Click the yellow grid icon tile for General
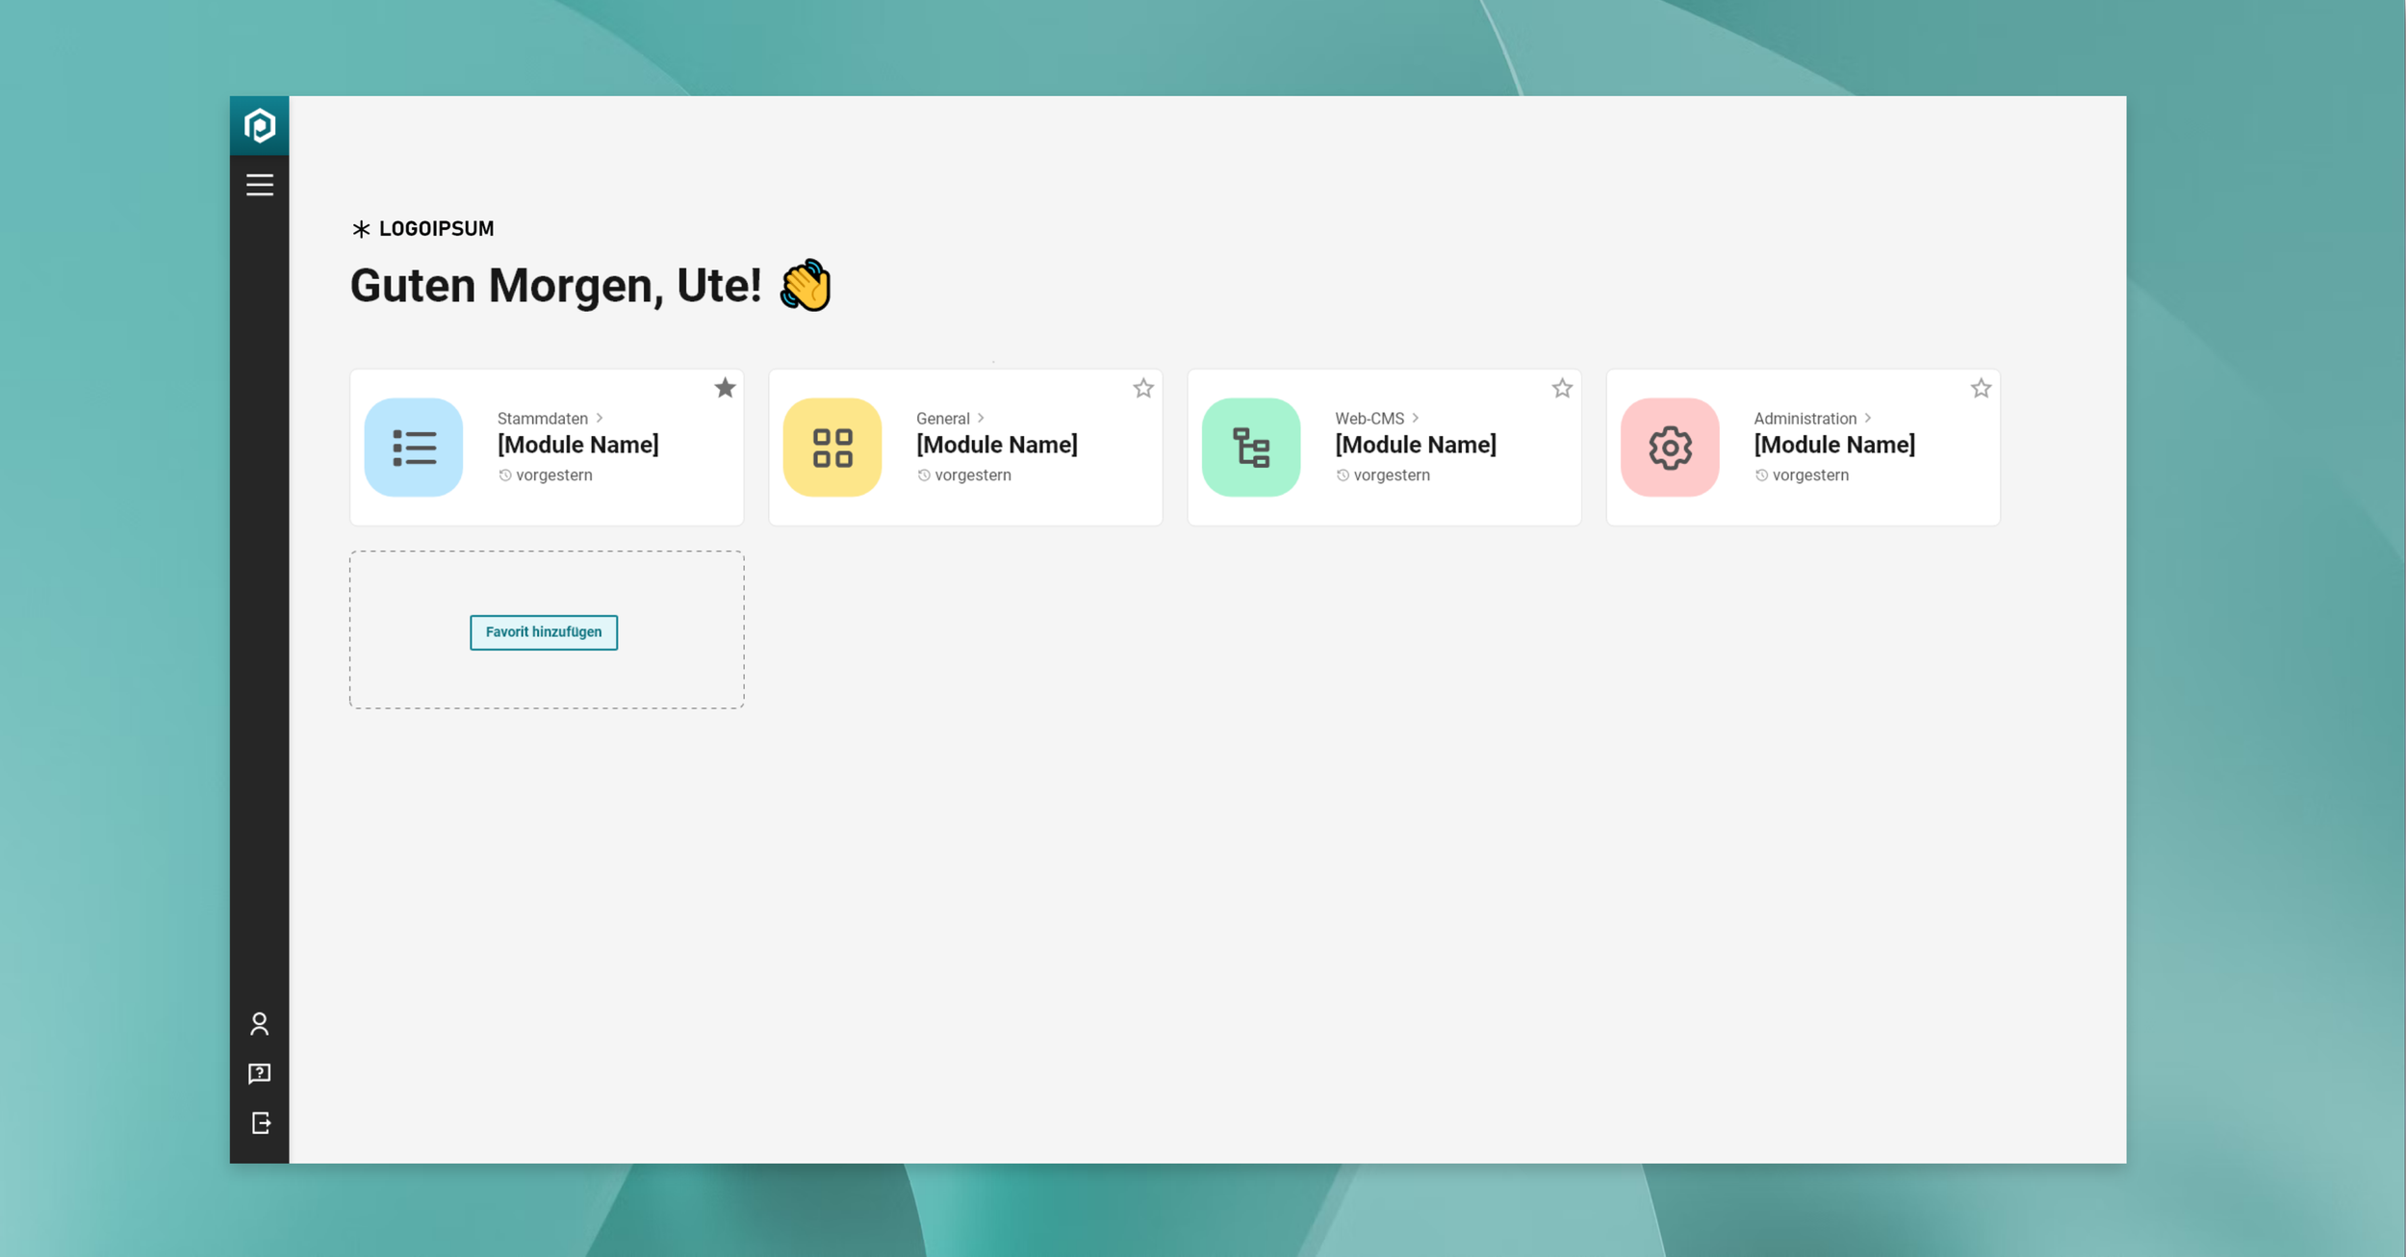Image resolution: width=2406 pixels, height=1257 pixels. tap(832, 448)
